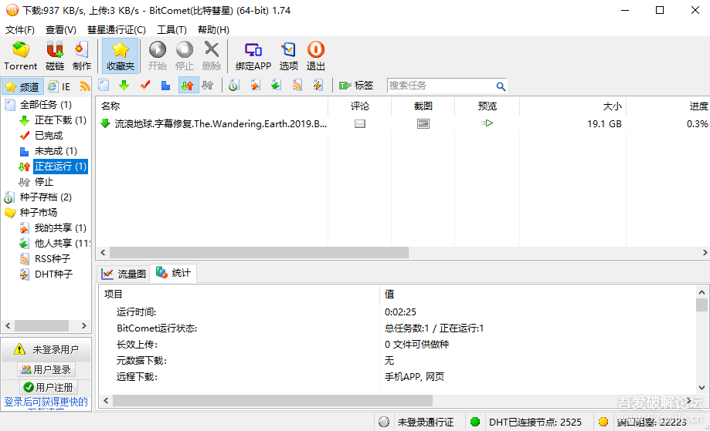The width and height of the screenshot is (710, 431).
Task: Click the 开始 start button
Action: point(158,56)
